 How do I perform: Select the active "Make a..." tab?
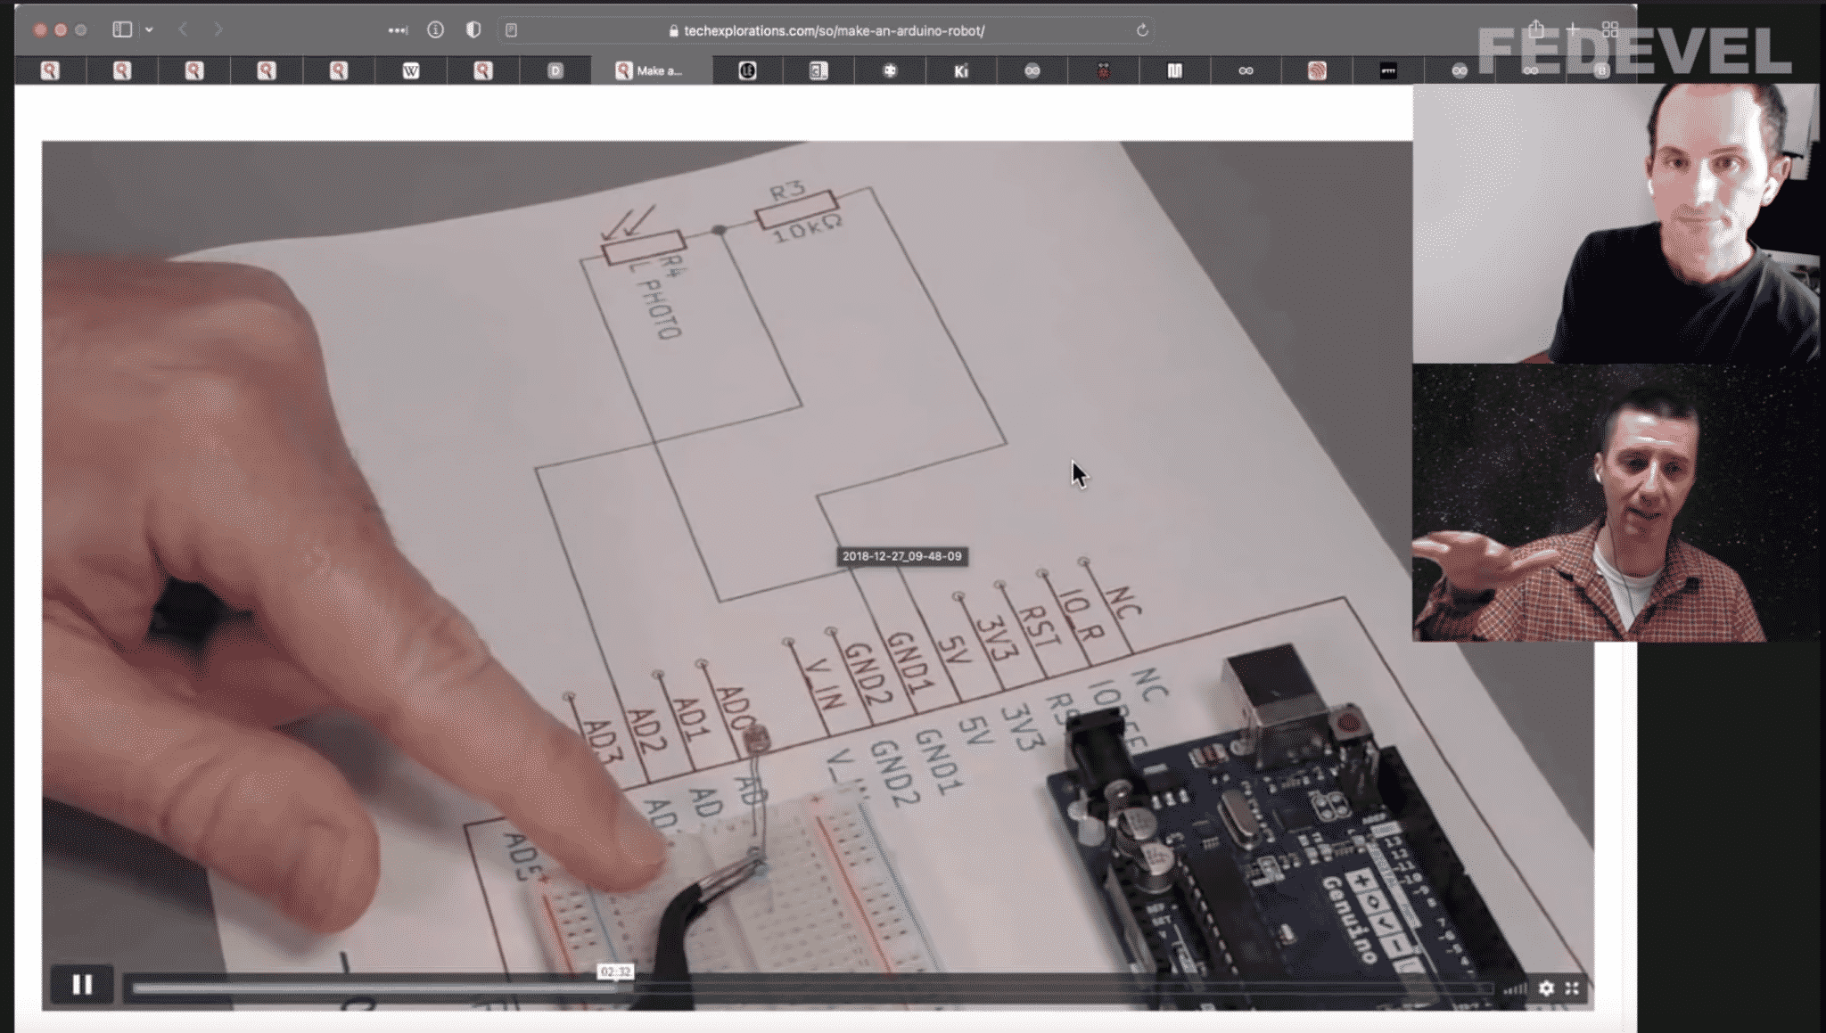point(651,70)
